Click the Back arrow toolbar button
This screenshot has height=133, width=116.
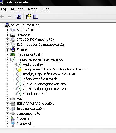point(2,17)
